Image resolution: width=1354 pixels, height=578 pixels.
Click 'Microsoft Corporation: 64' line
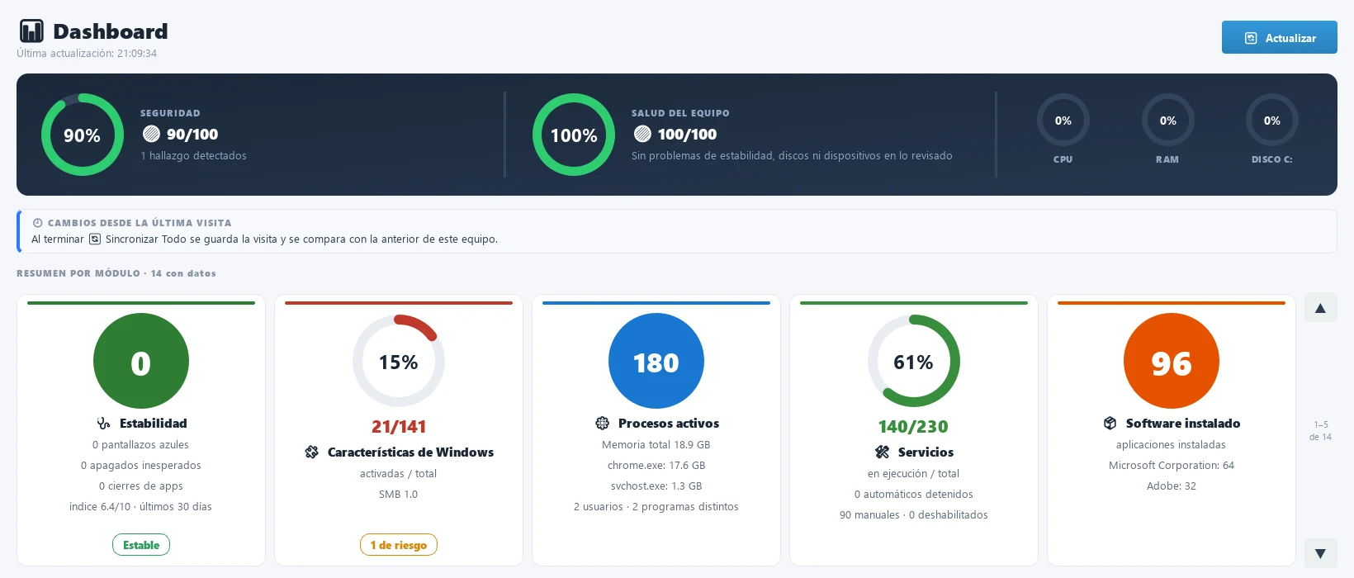click(x=1172, y=466)
